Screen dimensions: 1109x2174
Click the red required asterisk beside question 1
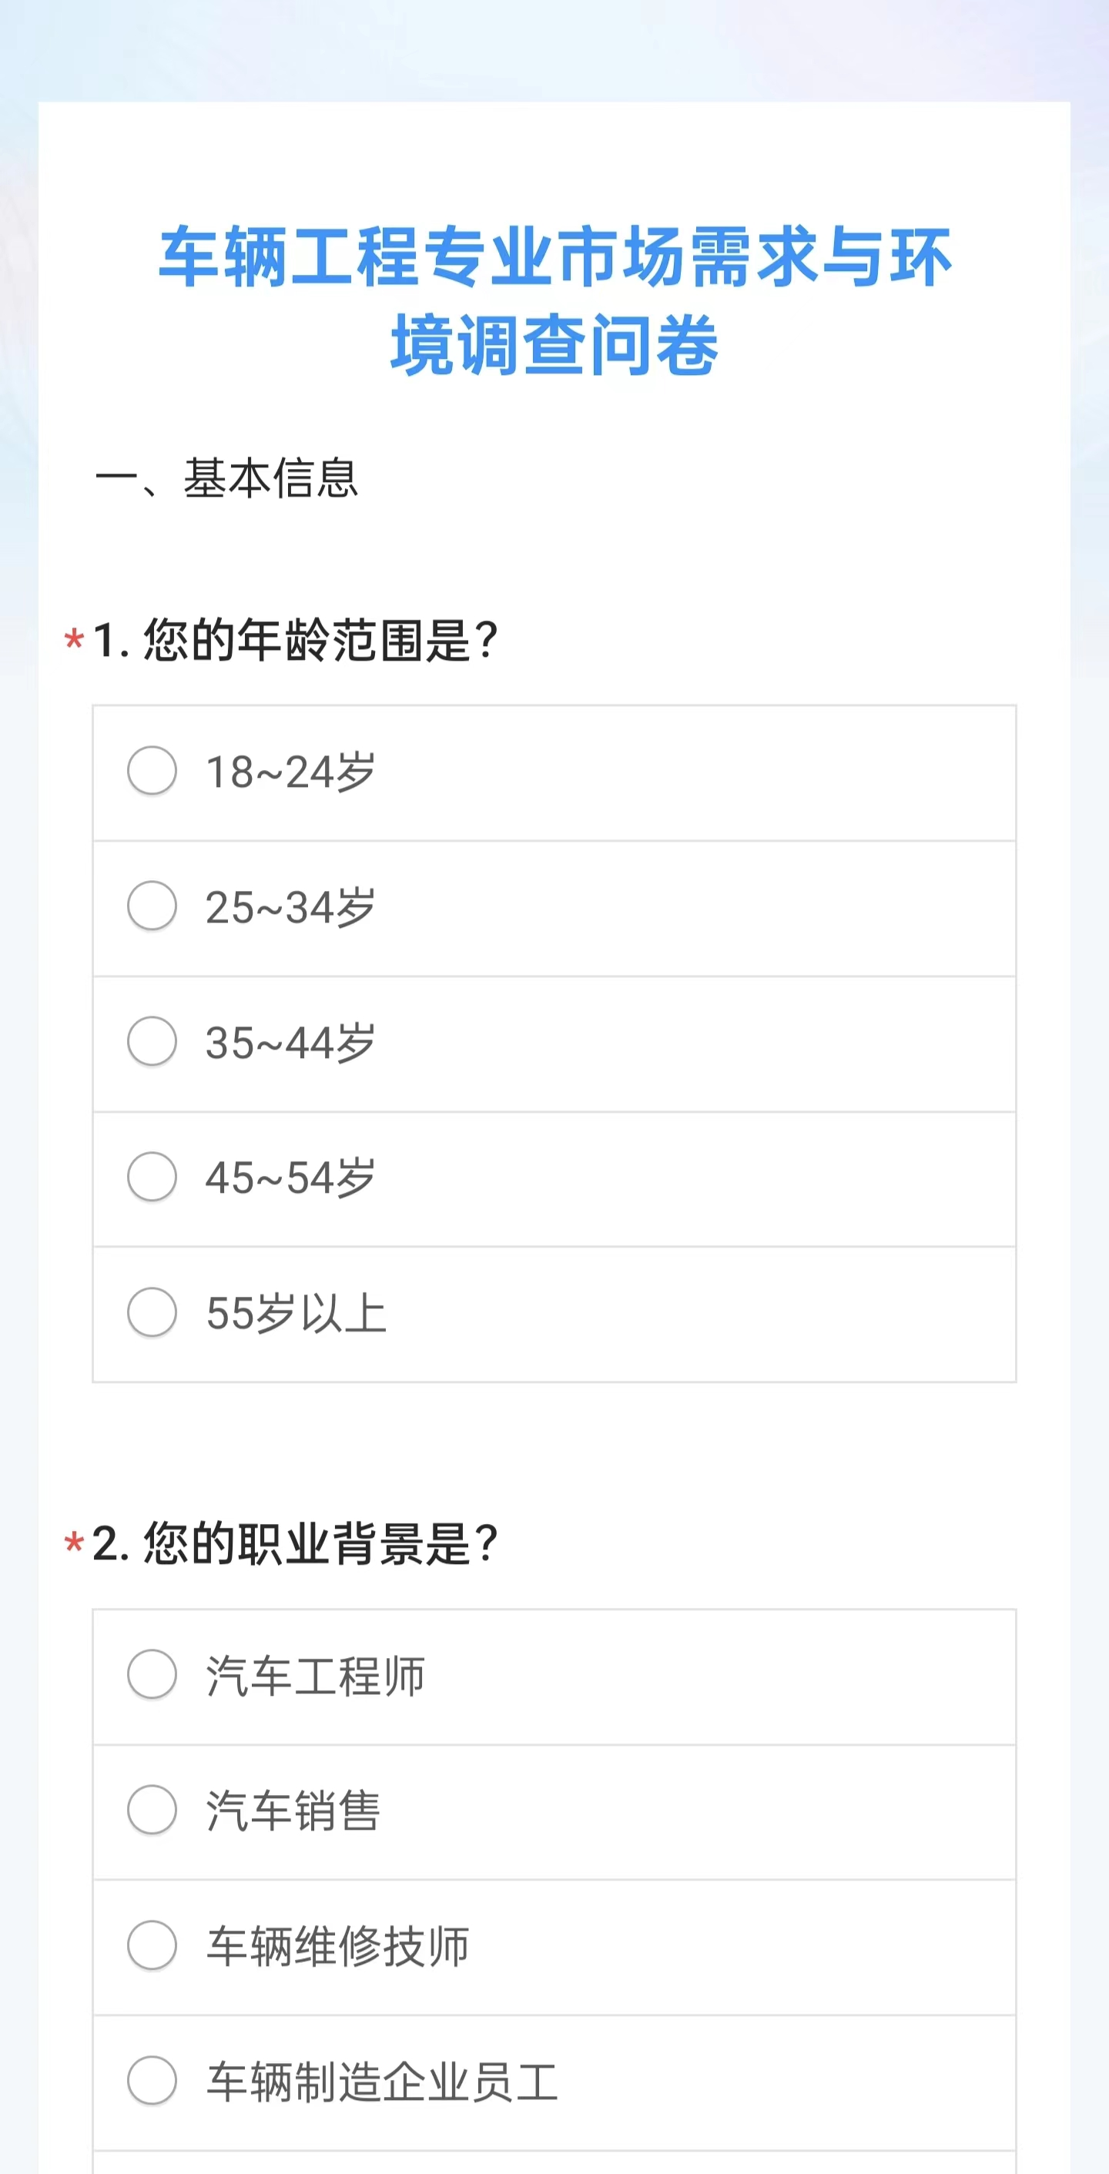coord(74,640)
